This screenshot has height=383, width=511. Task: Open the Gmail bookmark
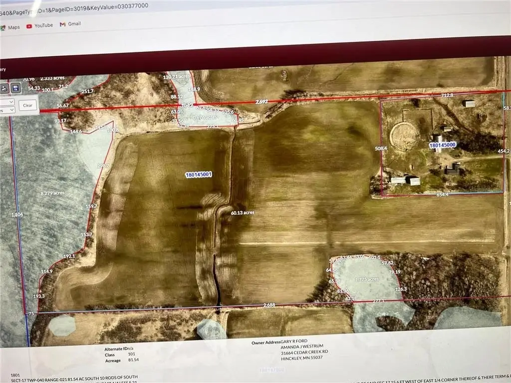tap(70, 24)
